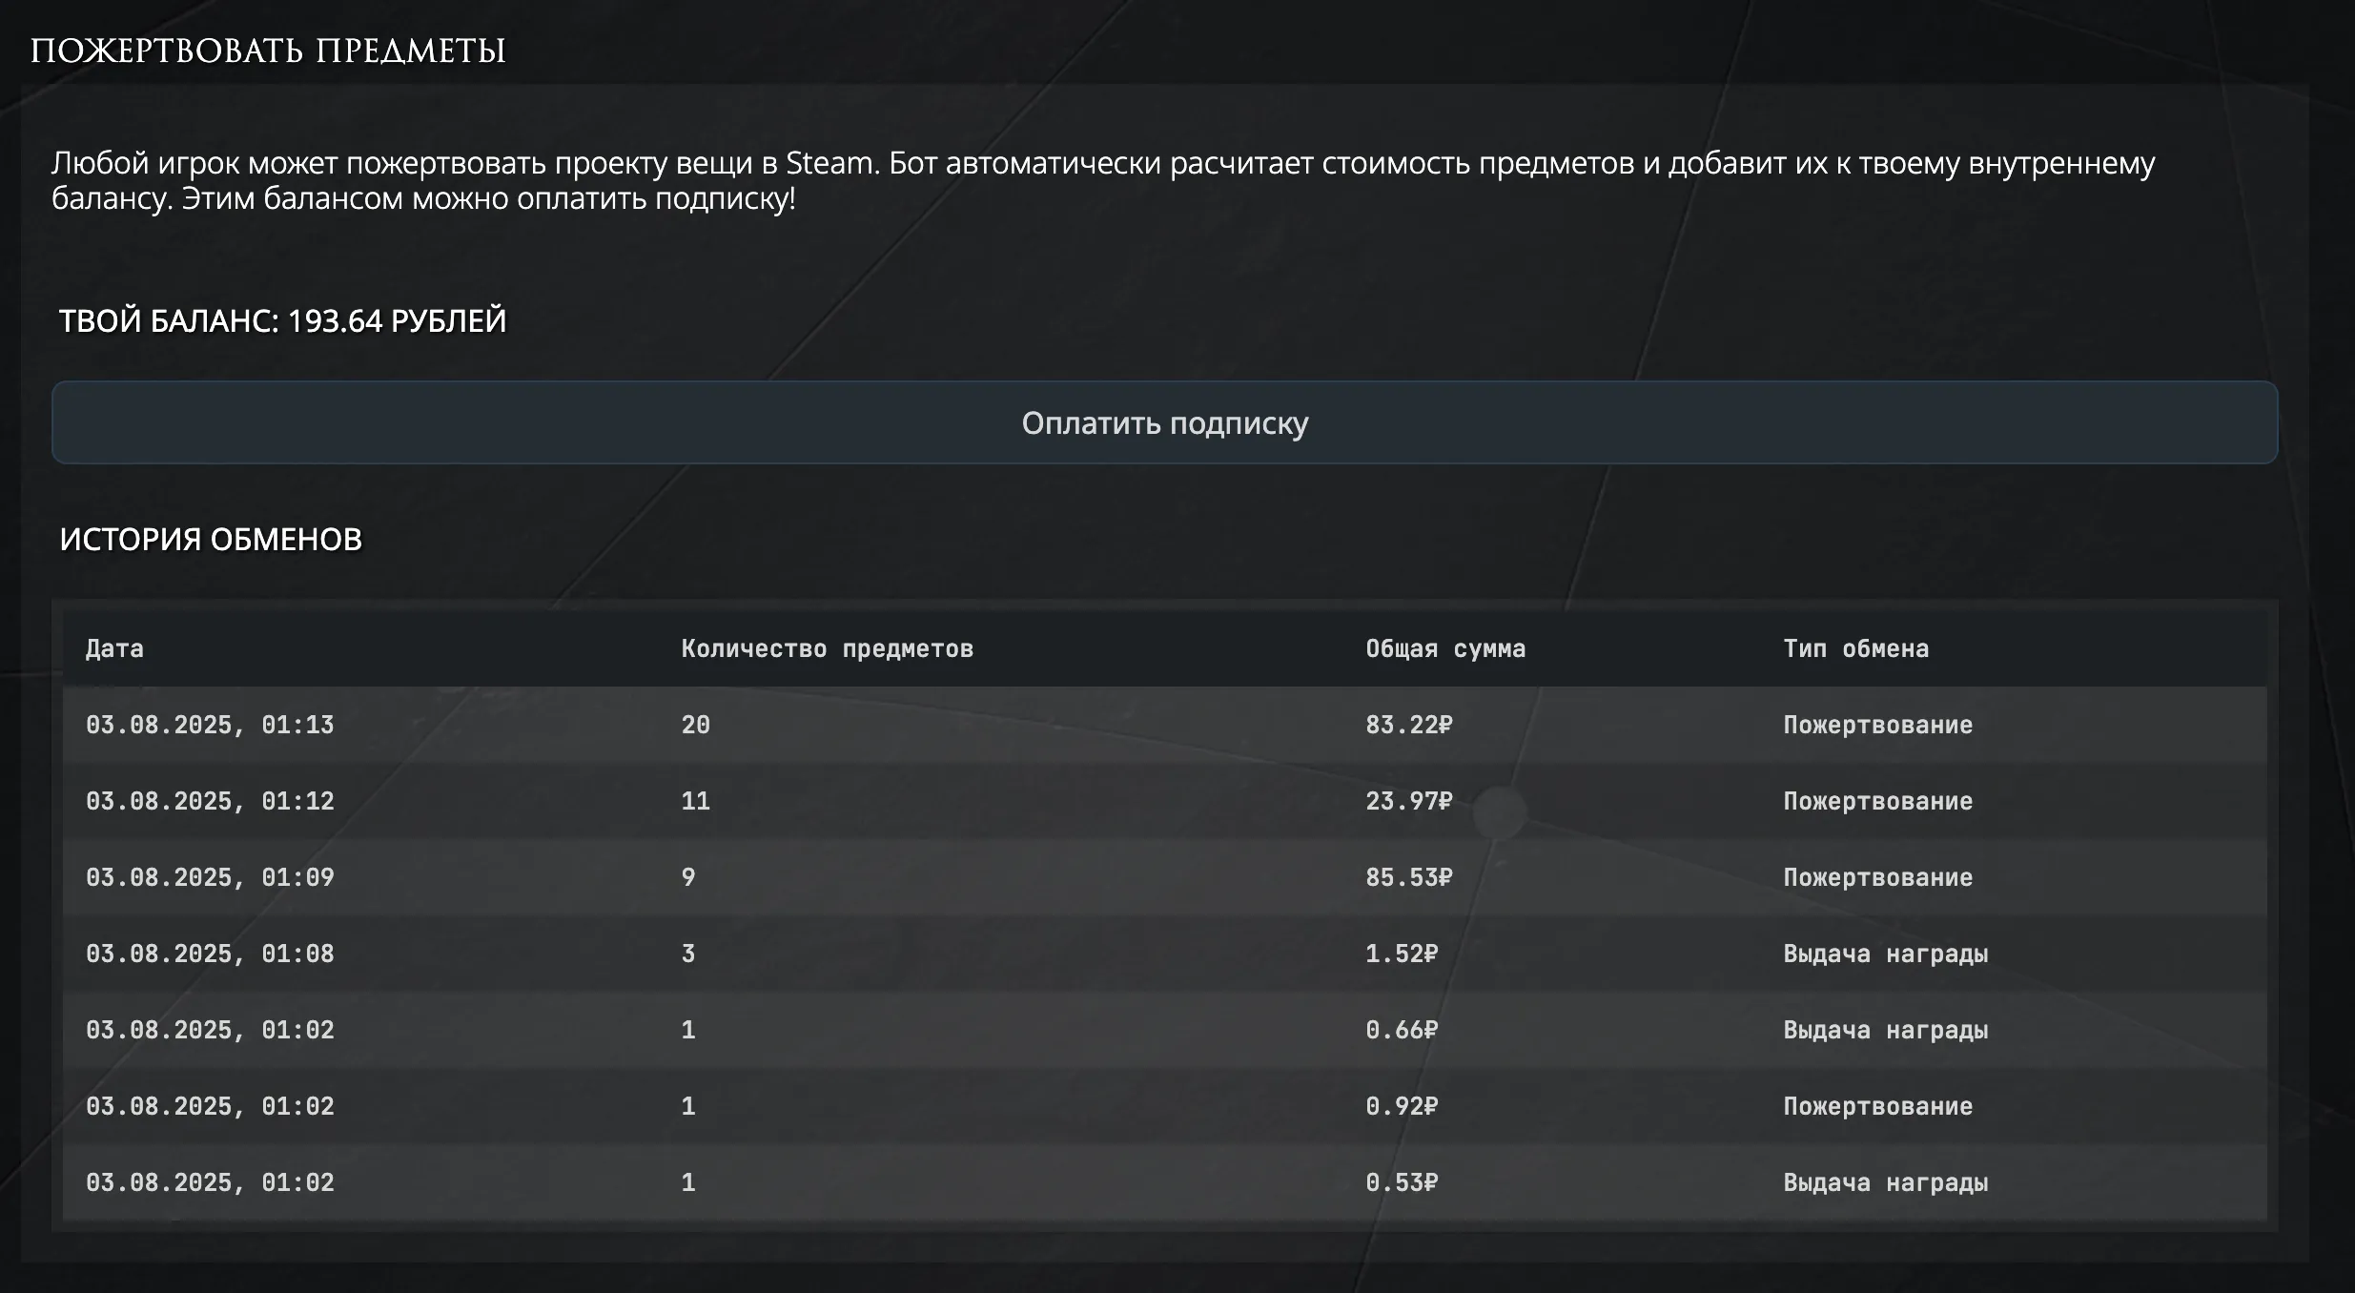Select the 23.97₽ amount cell
This screenshot has height=1293, width=2355.
pos(1408,802)
